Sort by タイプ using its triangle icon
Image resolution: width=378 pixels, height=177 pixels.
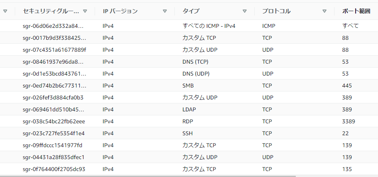[245, 11]
